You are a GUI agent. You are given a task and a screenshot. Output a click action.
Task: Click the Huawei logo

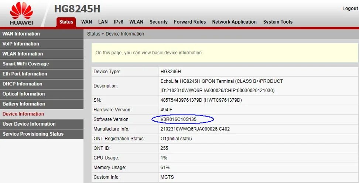(x=21, y=13)
